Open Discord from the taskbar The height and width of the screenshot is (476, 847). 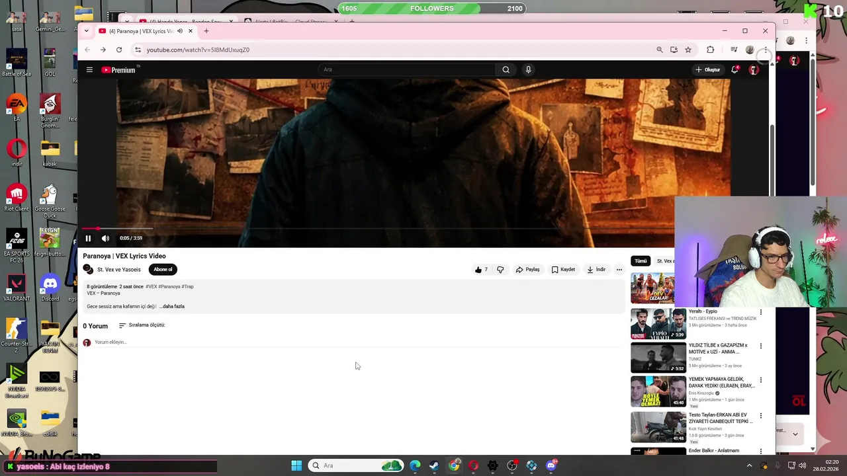point(551,465)
